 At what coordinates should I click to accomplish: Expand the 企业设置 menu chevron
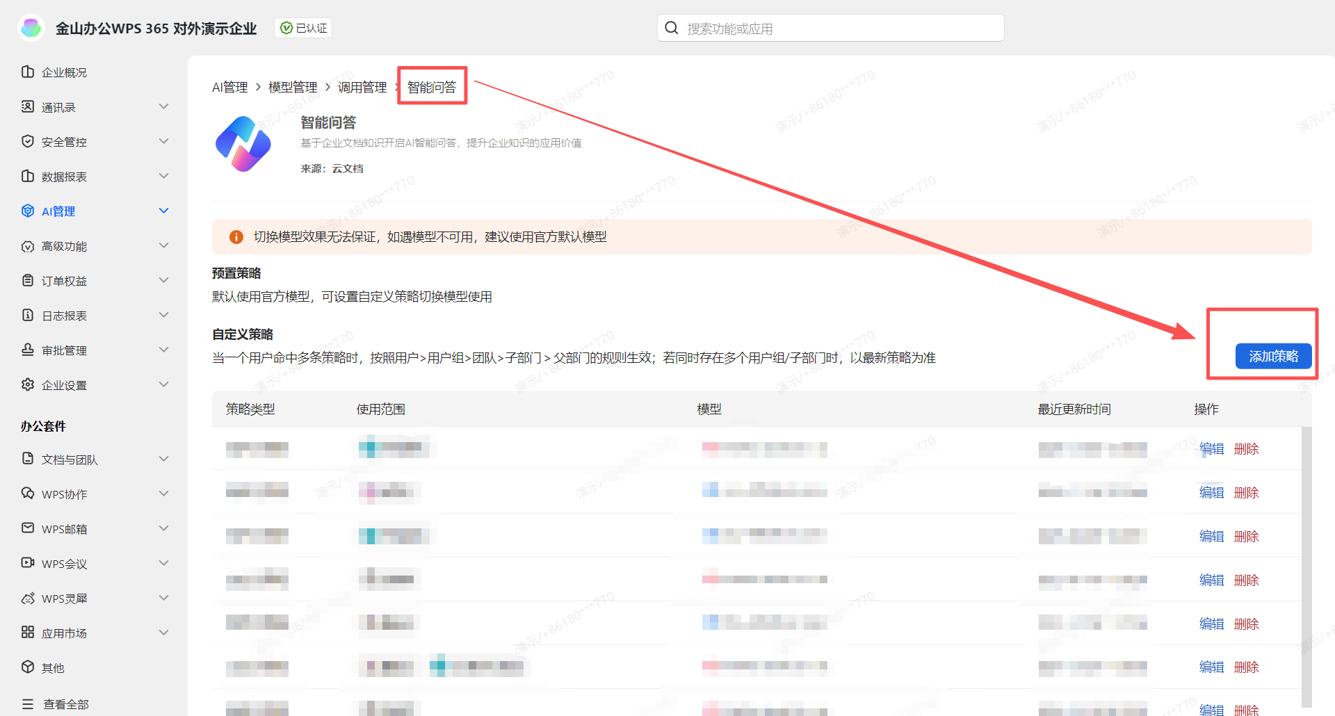[x=164, y=384]
